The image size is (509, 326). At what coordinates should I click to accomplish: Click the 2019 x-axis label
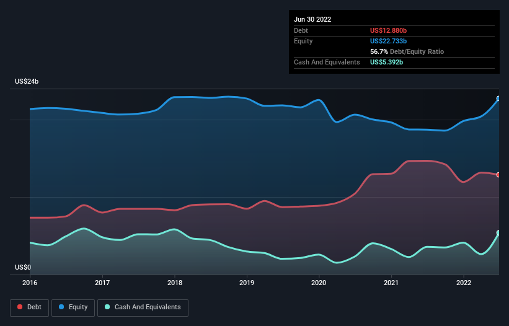tap(247, 283)
